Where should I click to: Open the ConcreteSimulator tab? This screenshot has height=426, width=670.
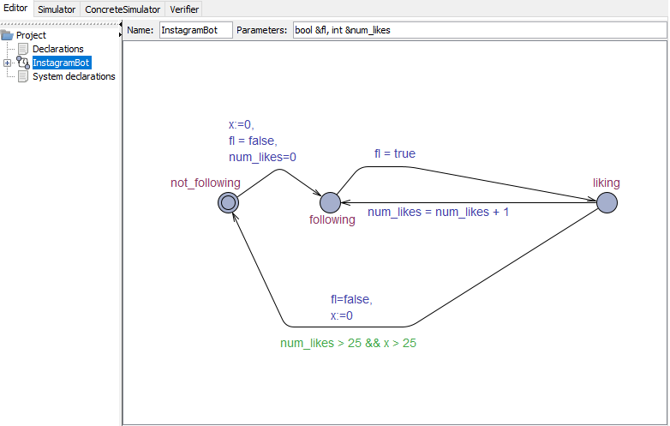point(123,9)
